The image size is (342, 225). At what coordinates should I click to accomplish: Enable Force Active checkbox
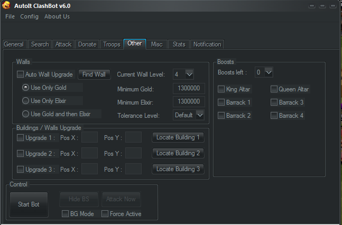105,214
